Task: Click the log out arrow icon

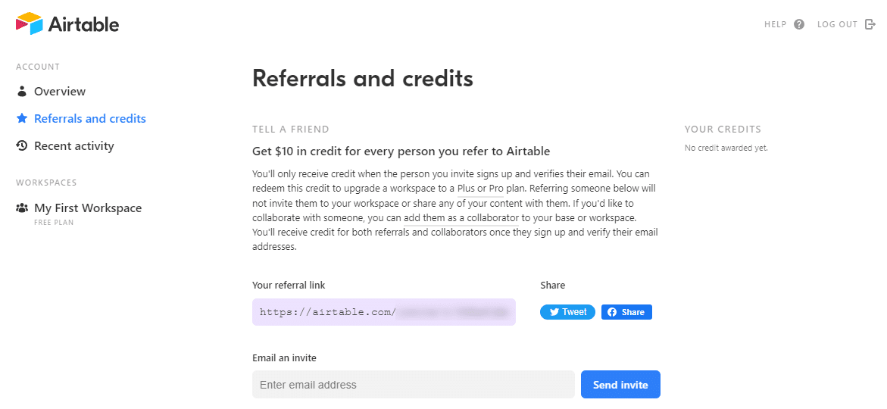Action: (x=870, y=24)
